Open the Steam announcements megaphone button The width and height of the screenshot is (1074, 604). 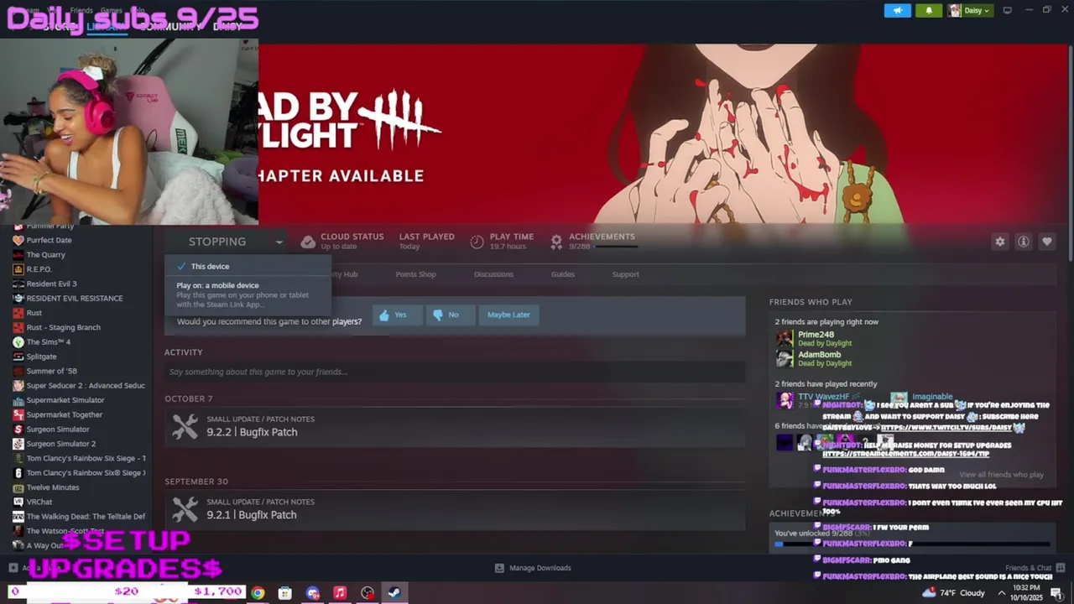coord(897,10)
